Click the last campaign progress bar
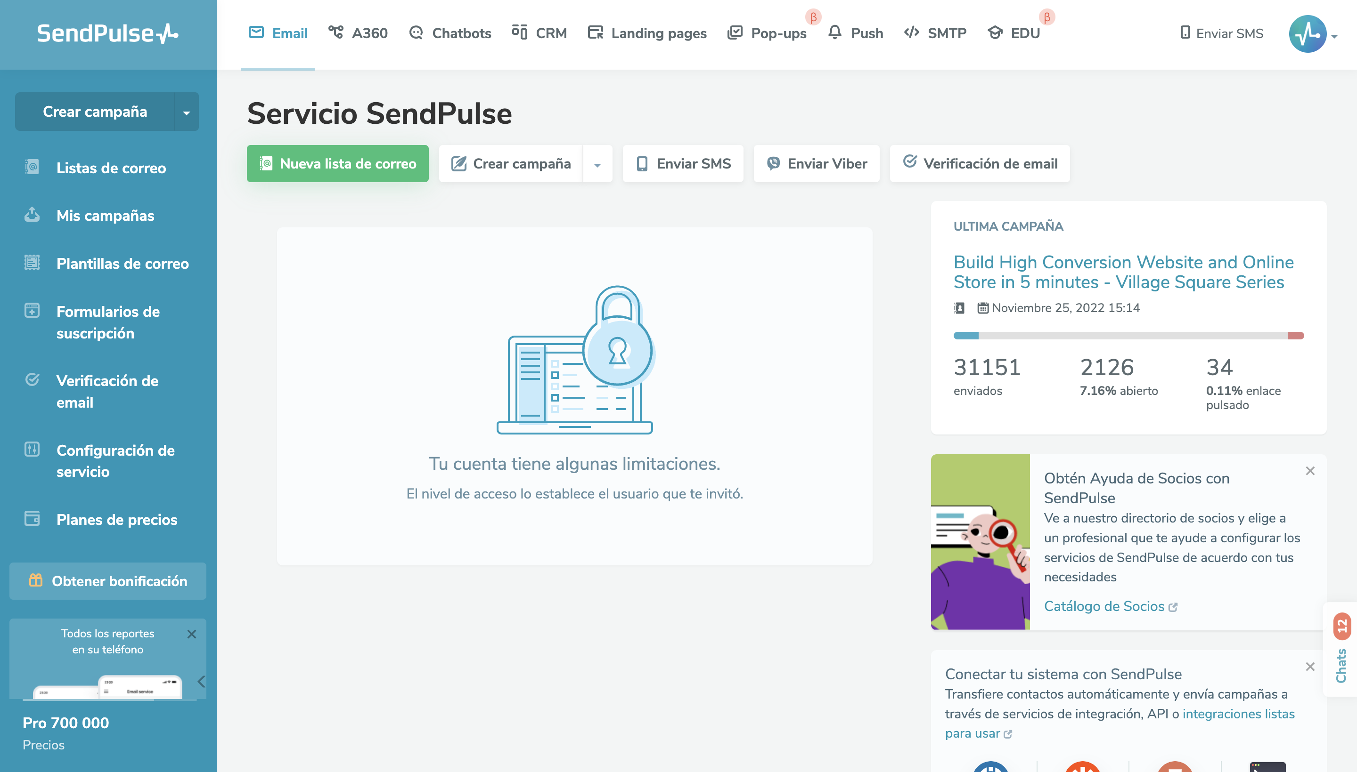Viewport: 1357px width, 772px height. pyautogui.click(x=1128, y=336)
